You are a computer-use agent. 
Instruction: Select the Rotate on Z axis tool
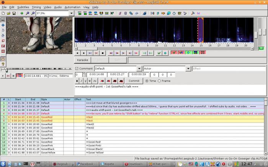(3, 30)
